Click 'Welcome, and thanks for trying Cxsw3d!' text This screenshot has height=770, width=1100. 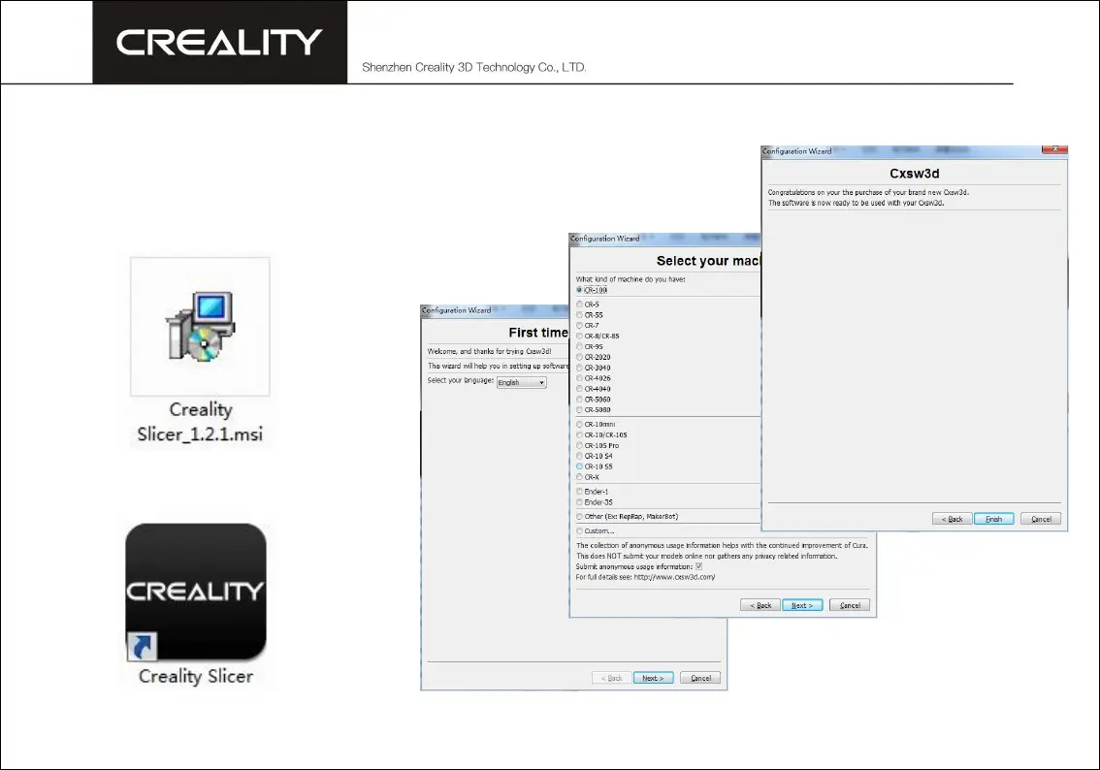click(490, 351)
